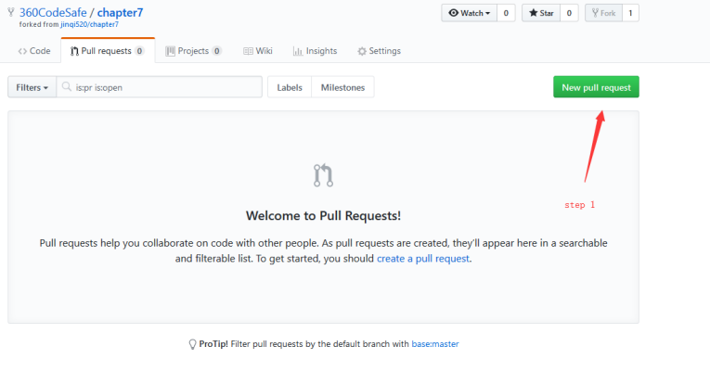Click the Labels button
Viewport: 710px width, 372px height.
[x=290, y=87]
